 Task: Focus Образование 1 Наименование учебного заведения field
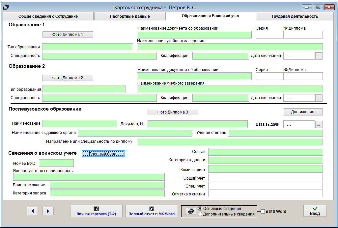click(x=230, y=47)
